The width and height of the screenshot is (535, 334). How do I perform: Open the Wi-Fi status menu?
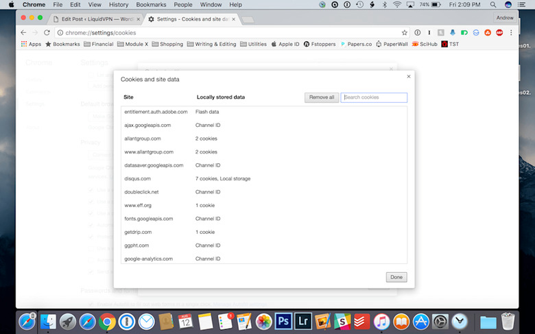(x=397, y=4)
